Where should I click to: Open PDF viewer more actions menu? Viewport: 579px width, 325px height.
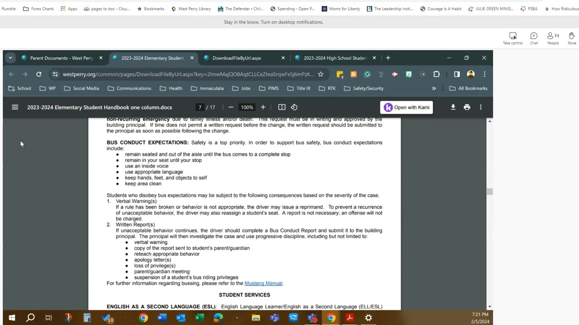tap(481, 107)
